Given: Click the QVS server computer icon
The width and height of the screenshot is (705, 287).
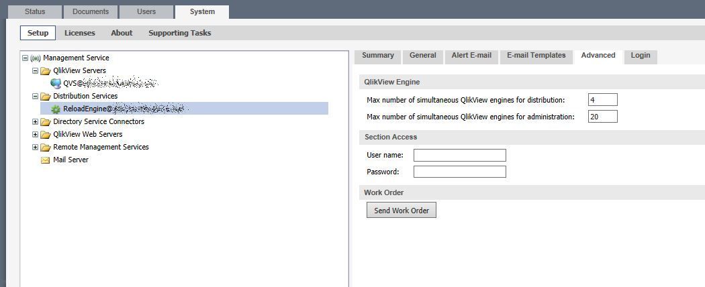Looking at the screenshot, I should click(56, 83).
